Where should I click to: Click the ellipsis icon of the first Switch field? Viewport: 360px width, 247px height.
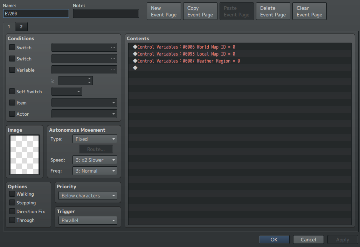point(113,48)
